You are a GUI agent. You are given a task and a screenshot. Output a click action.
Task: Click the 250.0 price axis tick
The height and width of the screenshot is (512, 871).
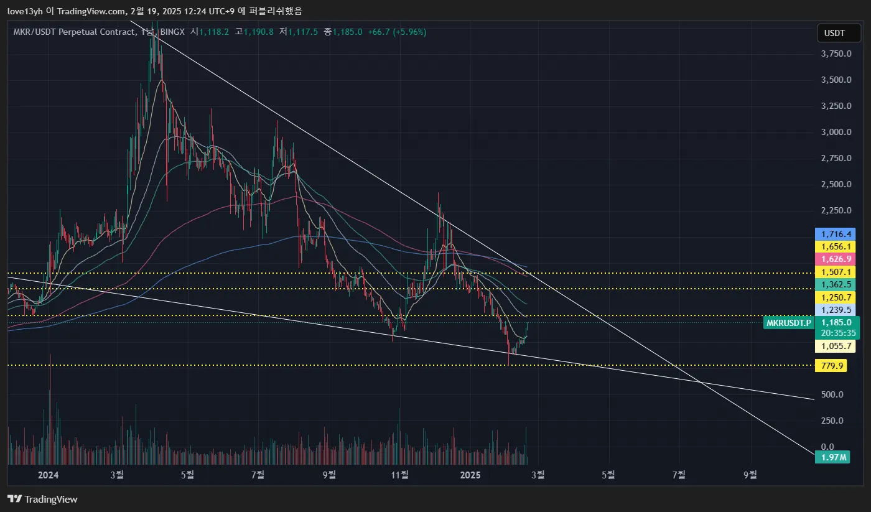tap(832, 421)
